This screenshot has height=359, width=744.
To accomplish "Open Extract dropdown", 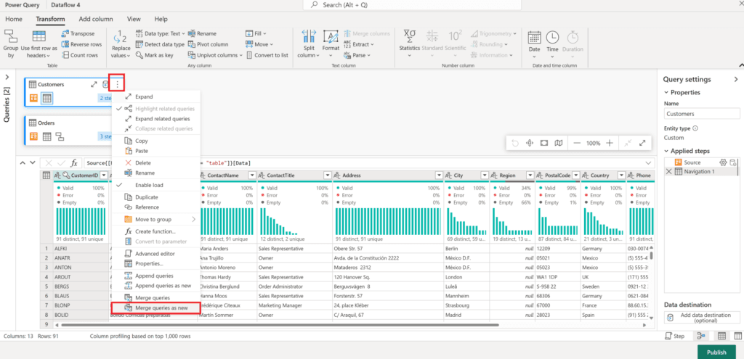I will [x=358, y=44].
